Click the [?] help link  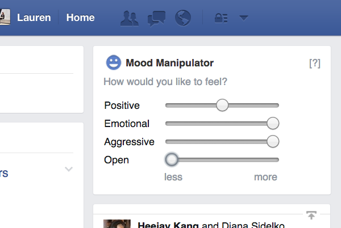coord(315,64)
